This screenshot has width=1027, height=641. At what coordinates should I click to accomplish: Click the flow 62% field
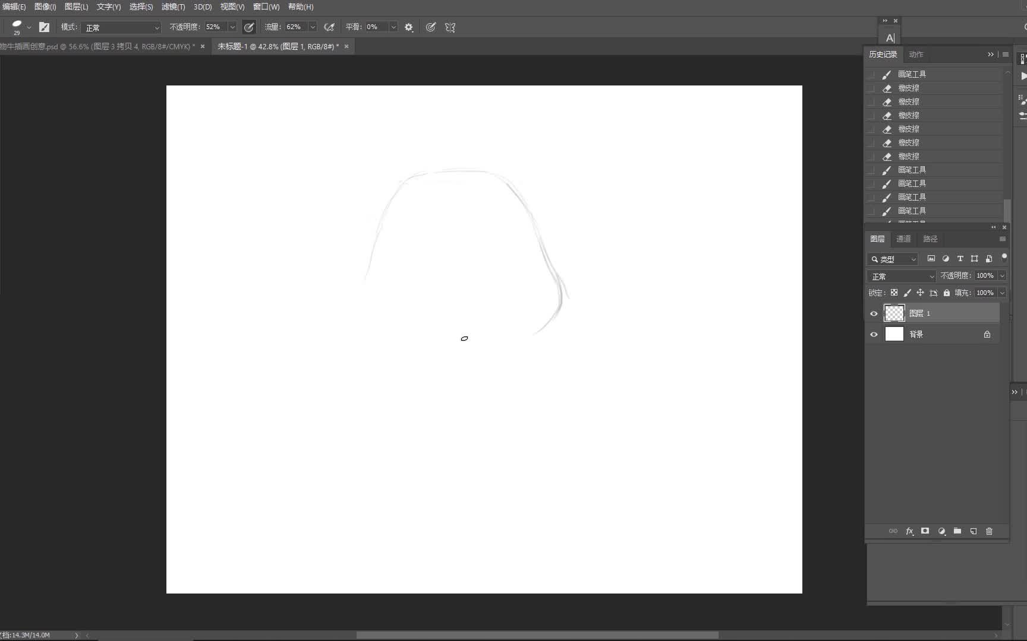click(295, 27)
